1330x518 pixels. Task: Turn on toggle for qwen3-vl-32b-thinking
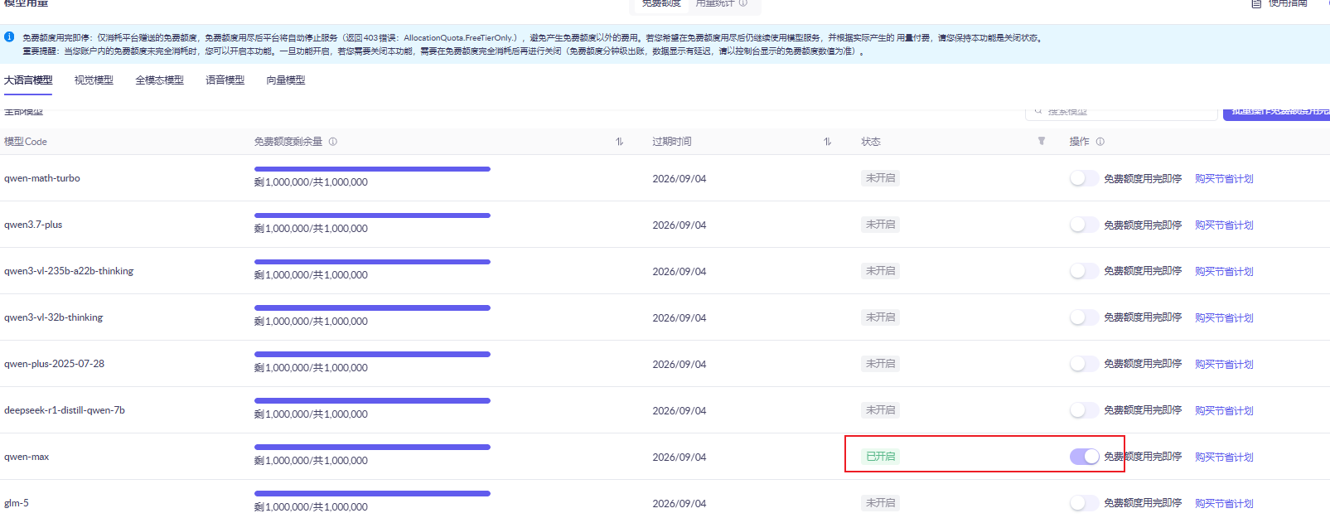click(x=1084, y=317)
